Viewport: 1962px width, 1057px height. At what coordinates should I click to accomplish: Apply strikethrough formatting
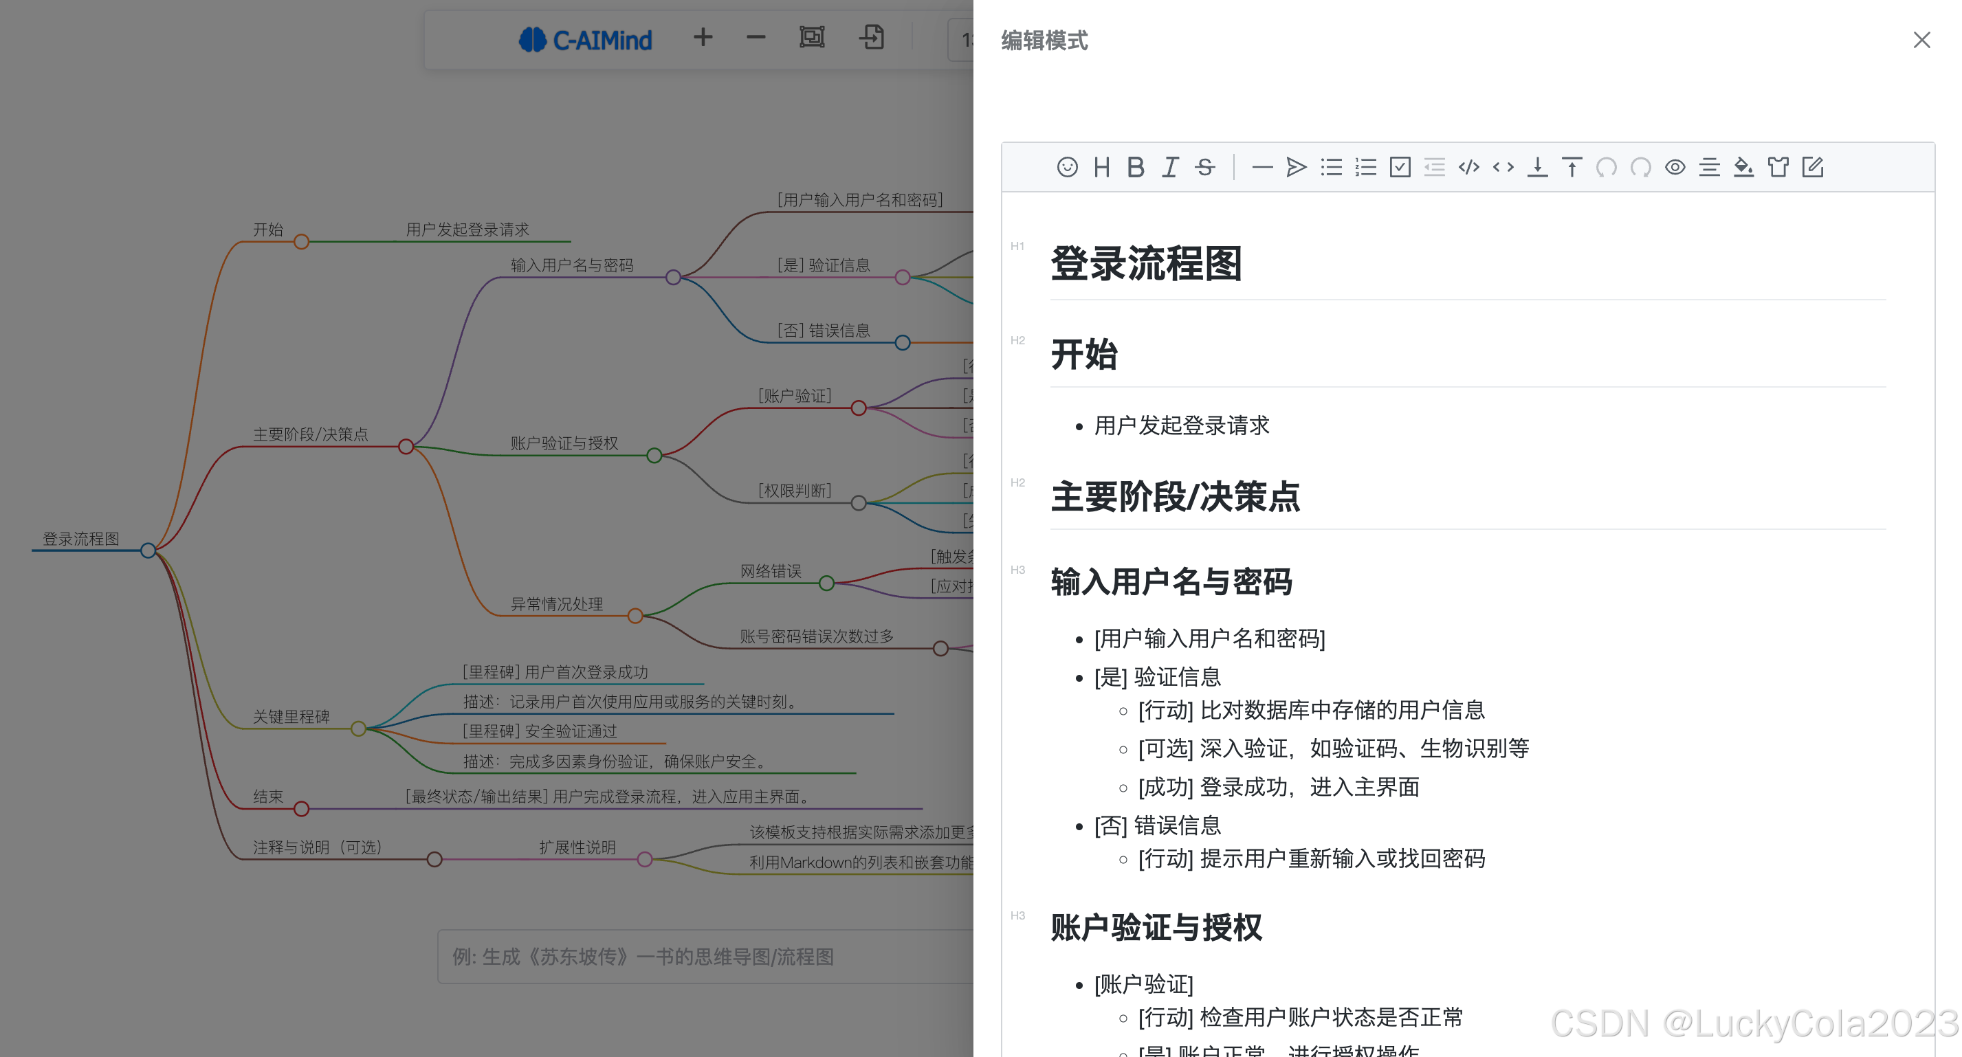coord(1204,167)
